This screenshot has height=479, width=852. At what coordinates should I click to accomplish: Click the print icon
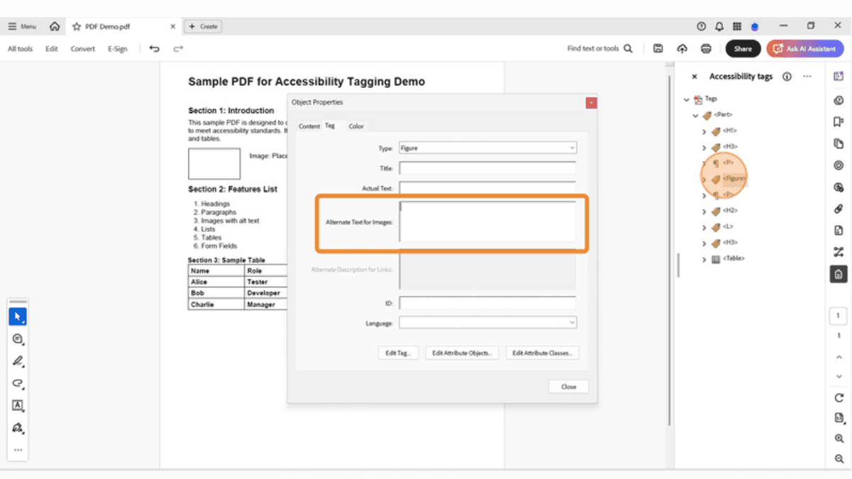pos(705,48)
